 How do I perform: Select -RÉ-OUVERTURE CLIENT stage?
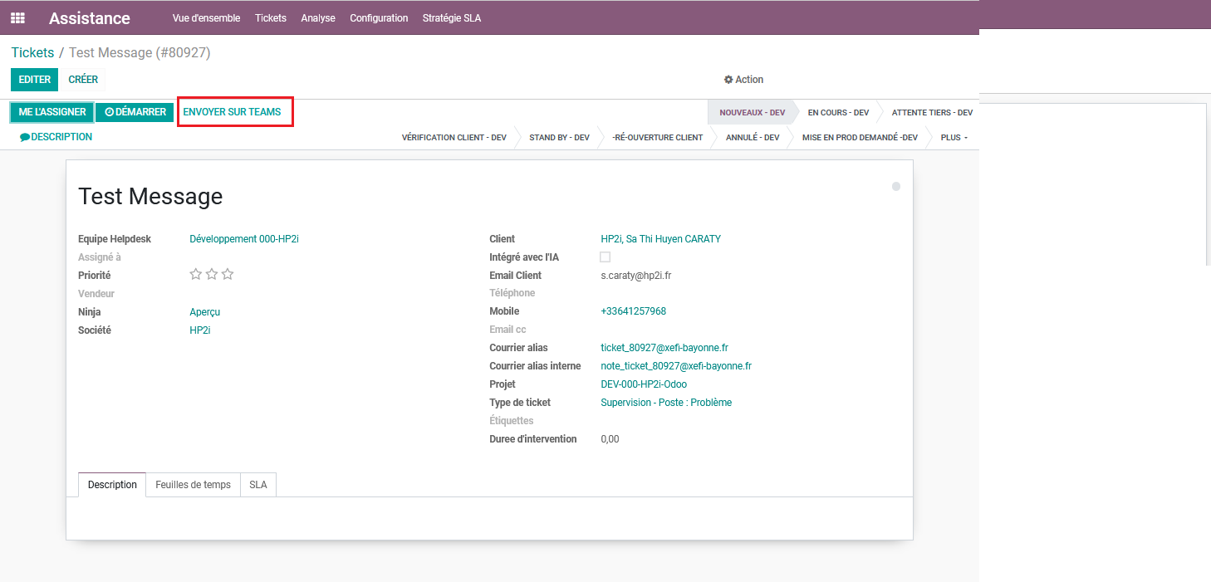point(657,138)
